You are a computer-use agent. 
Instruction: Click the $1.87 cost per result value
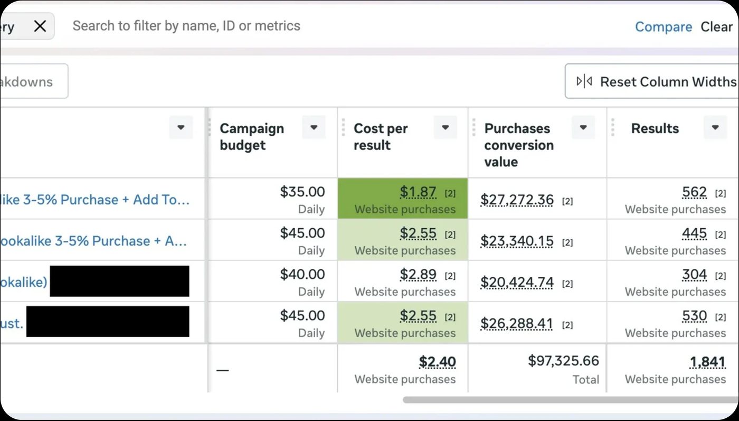[418, 192]
